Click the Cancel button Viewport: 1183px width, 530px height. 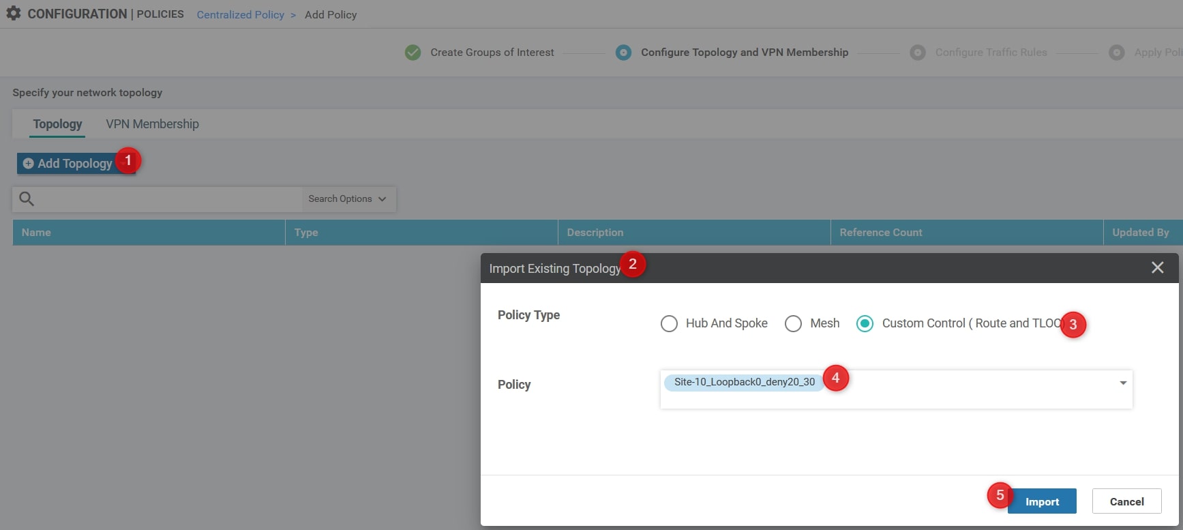tap(1126, 501)
